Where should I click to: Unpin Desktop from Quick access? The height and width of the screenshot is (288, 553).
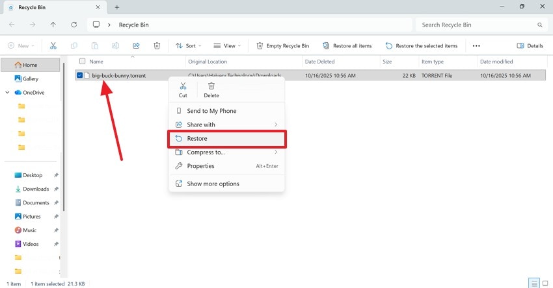click(56, 175)
